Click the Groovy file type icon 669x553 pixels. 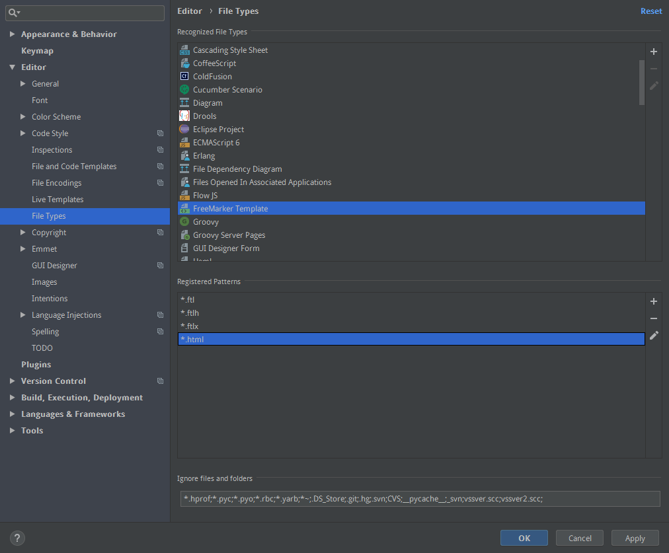click(x=184, y=222)
